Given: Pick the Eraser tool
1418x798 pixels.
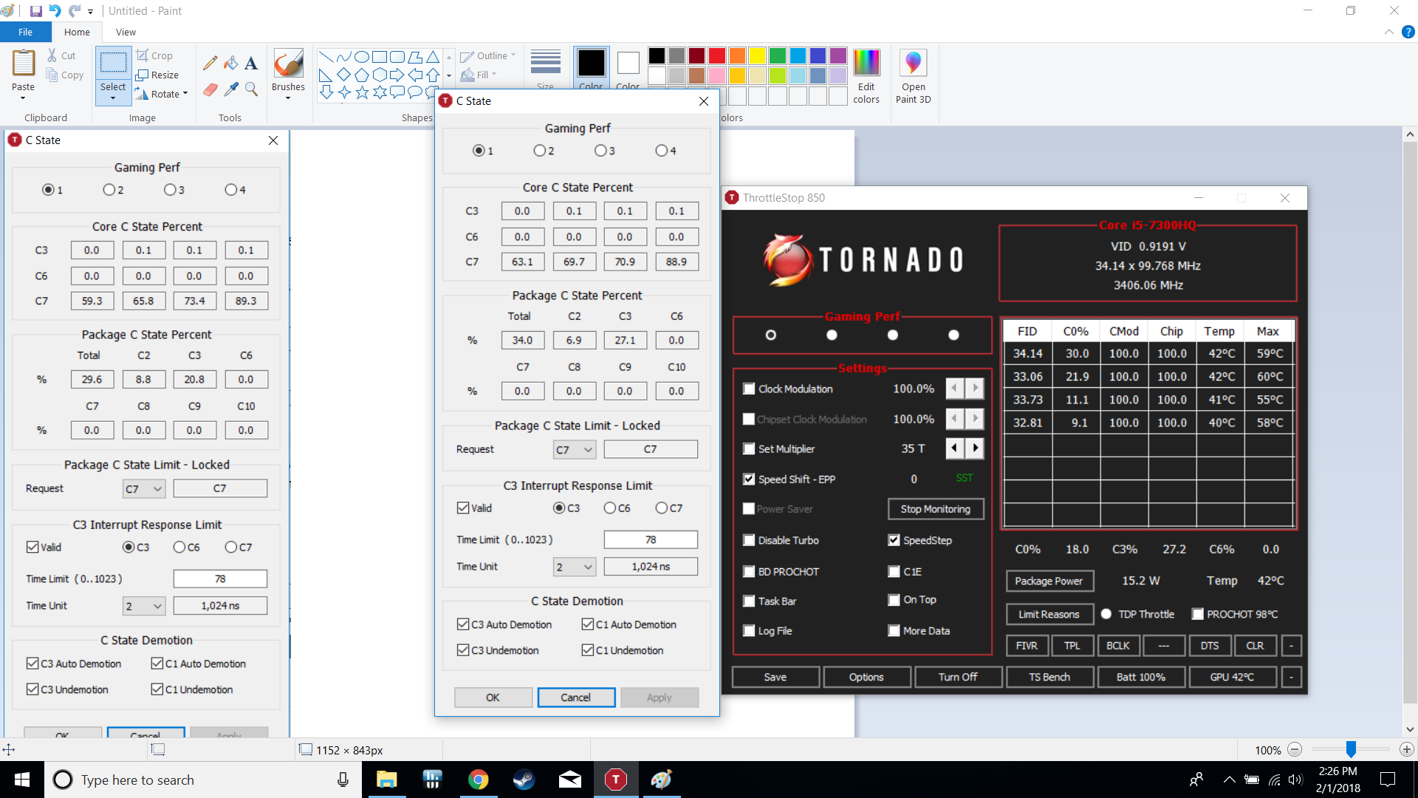Looking at the screenshot, I should pos(210,89).
